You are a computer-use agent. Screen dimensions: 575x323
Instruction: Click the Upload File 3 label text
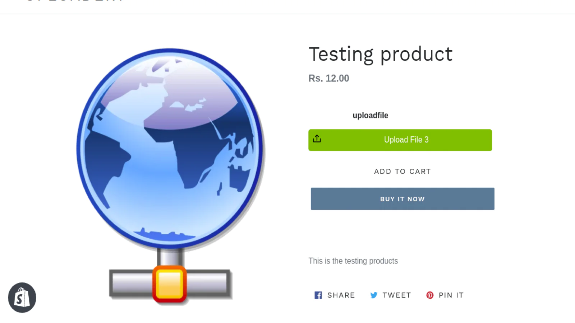point(406,140)
